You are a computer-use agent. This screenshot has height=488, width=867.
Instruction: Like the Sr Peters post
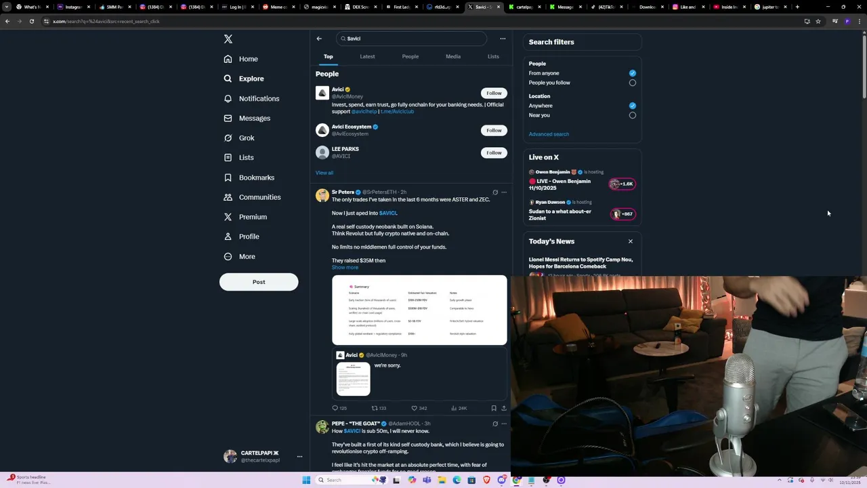click(x=419, y=408)
